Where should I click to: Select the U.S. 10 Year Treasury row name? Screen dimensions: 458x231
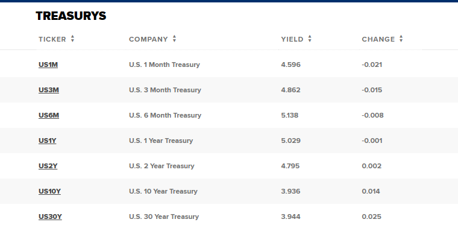pyautogui.click(x=163, y=191)
